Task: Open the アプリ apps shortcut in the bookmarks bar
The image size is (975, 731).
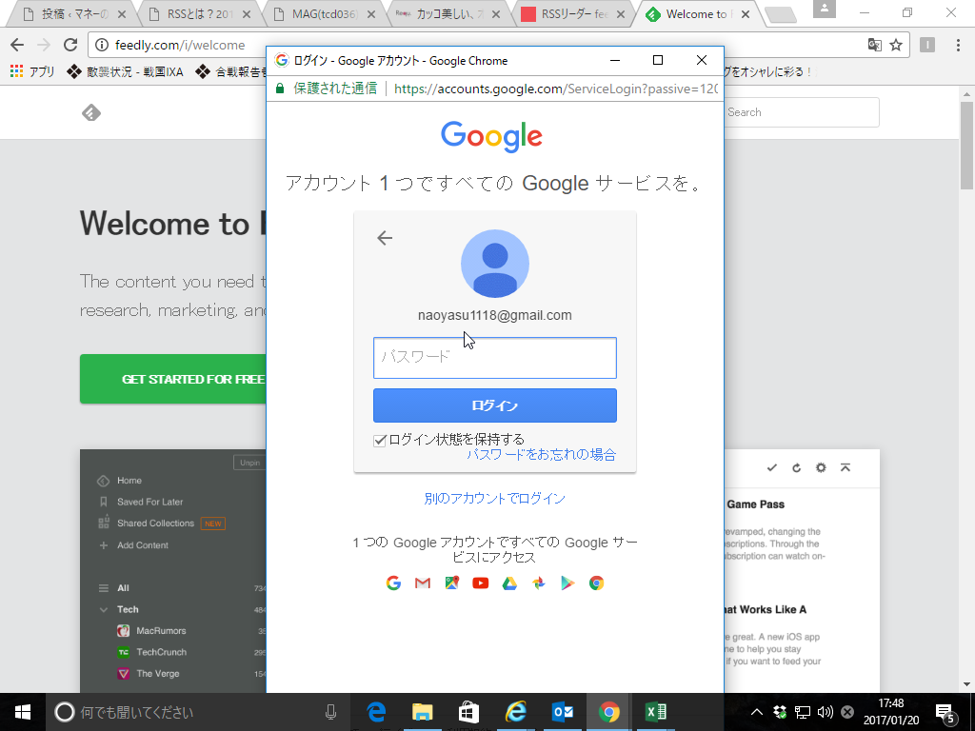Action: (32, 72)
